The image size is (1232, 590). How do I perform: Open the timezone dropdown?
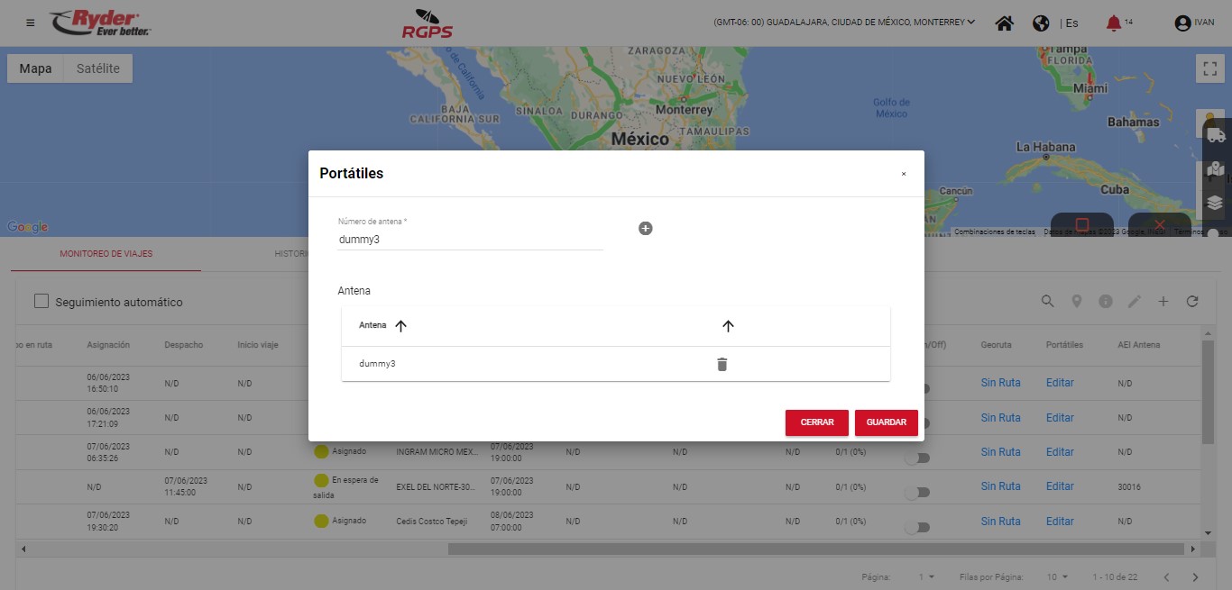844,23
